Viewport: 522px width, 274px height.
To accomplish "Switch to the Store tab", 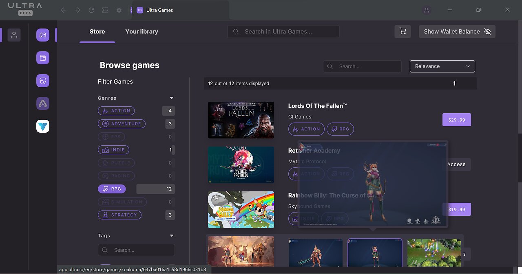I will 97,31.
